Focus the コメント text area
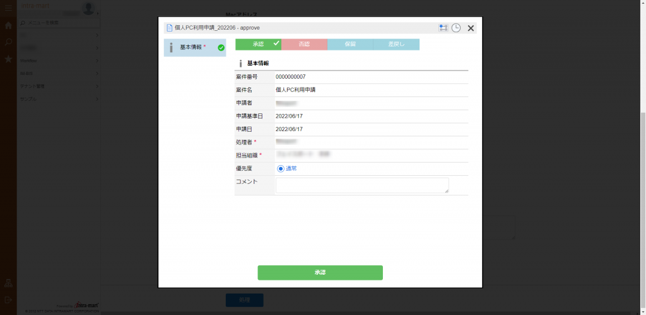Screen dimensions: 646x315 [362, 185]
